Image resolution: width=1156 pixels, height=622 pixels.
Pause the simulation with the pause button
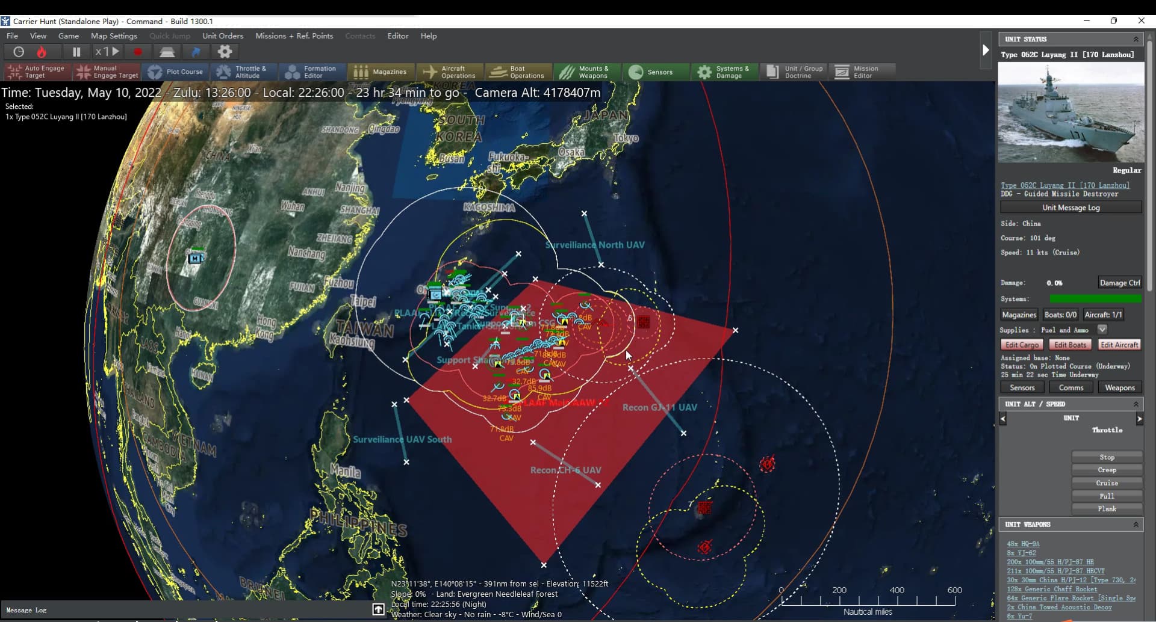pyautogui.click(x=76, y=52)
